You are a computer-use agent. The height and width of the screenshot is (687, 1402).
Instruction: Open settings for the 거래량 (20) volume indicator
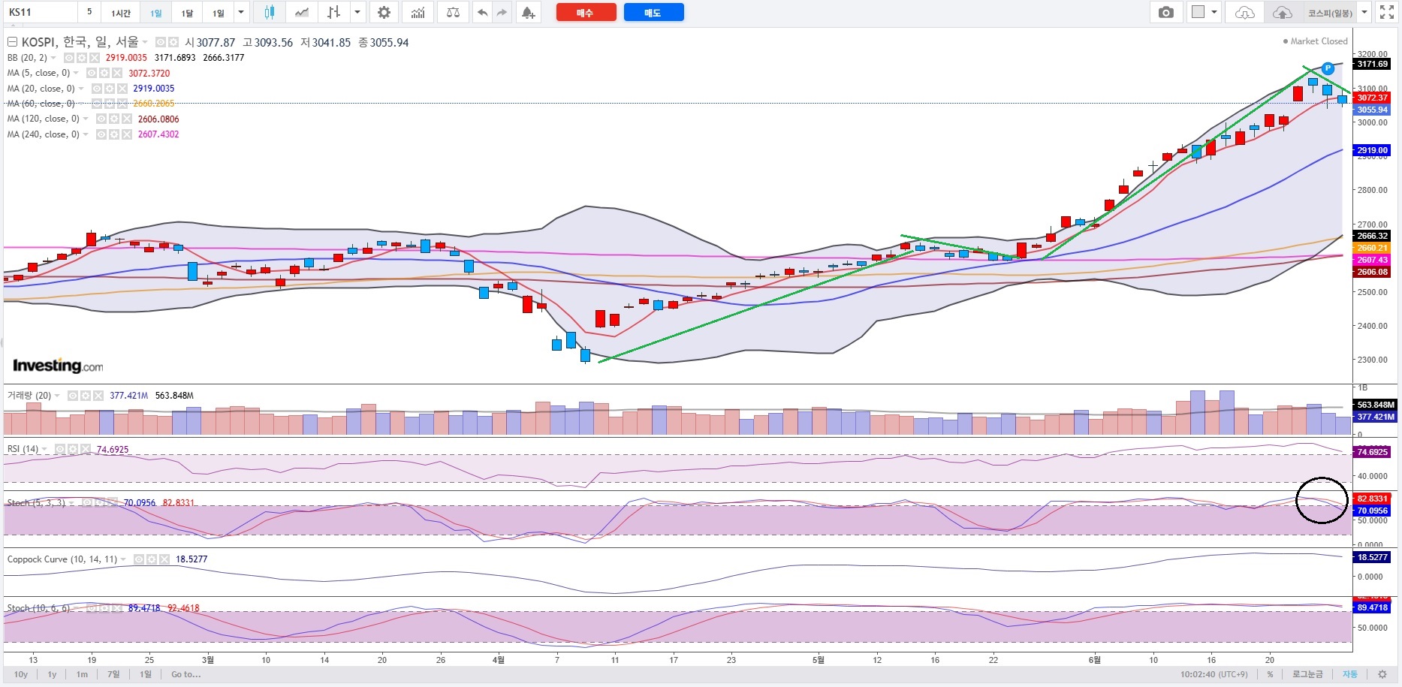[86, 396]
